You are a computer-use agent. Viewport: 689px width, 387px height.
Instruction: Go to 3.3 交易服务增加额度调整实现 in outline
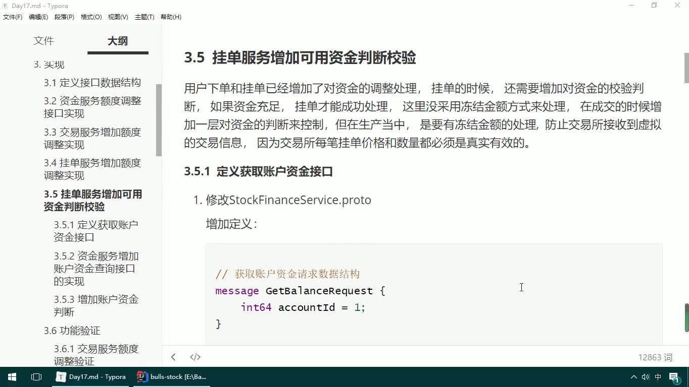click(92, 139)
